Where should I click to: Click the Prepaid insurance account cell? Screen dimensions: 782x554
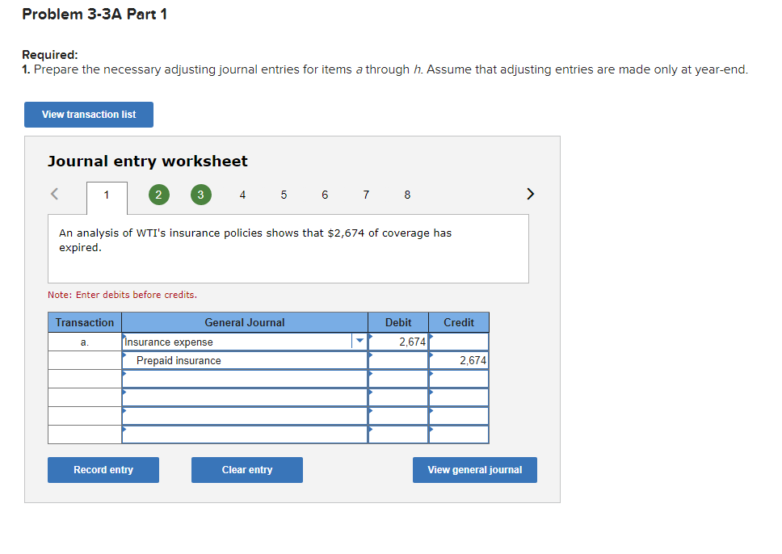coord(242,360)
